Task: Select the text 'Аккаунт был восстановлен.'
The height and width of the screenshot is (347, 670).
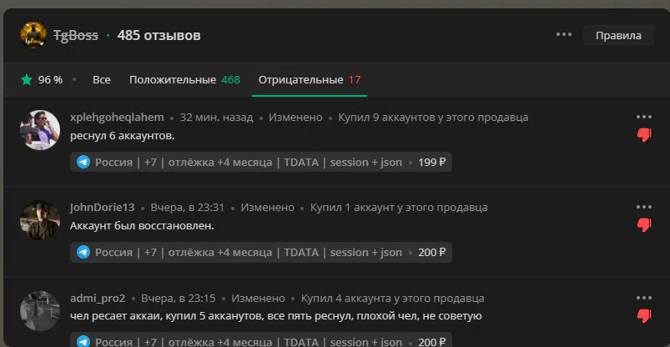Action: click(x=142, y=226)
